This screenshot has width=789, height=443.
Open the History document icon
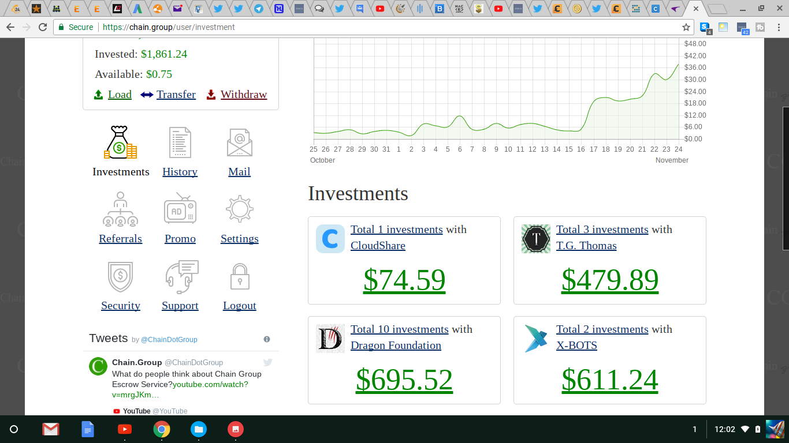click(180, 142)
